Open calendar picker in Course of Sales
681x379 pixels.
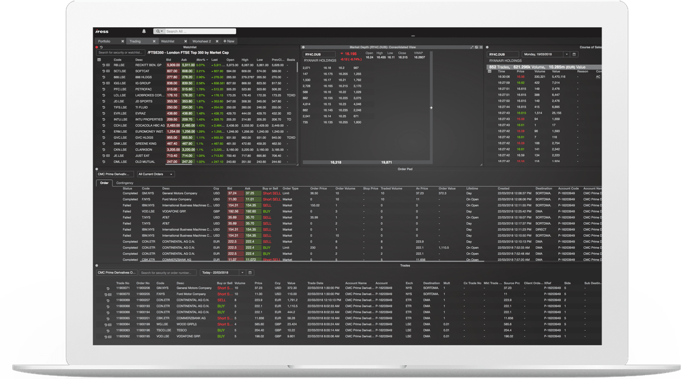point(574,54)
